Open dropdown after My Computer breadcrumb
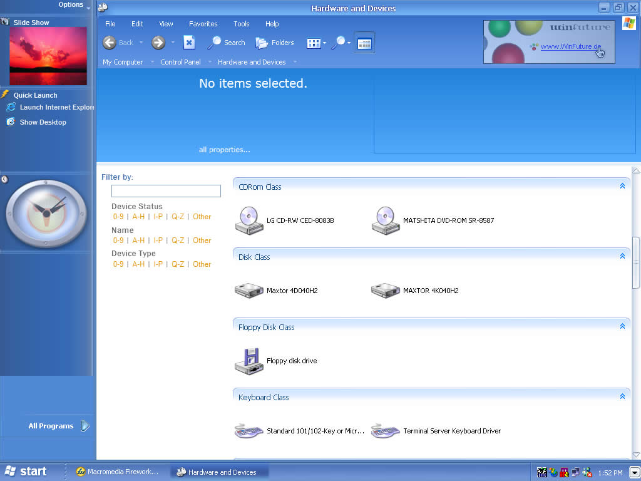641x481 pixels. point(153,62)
